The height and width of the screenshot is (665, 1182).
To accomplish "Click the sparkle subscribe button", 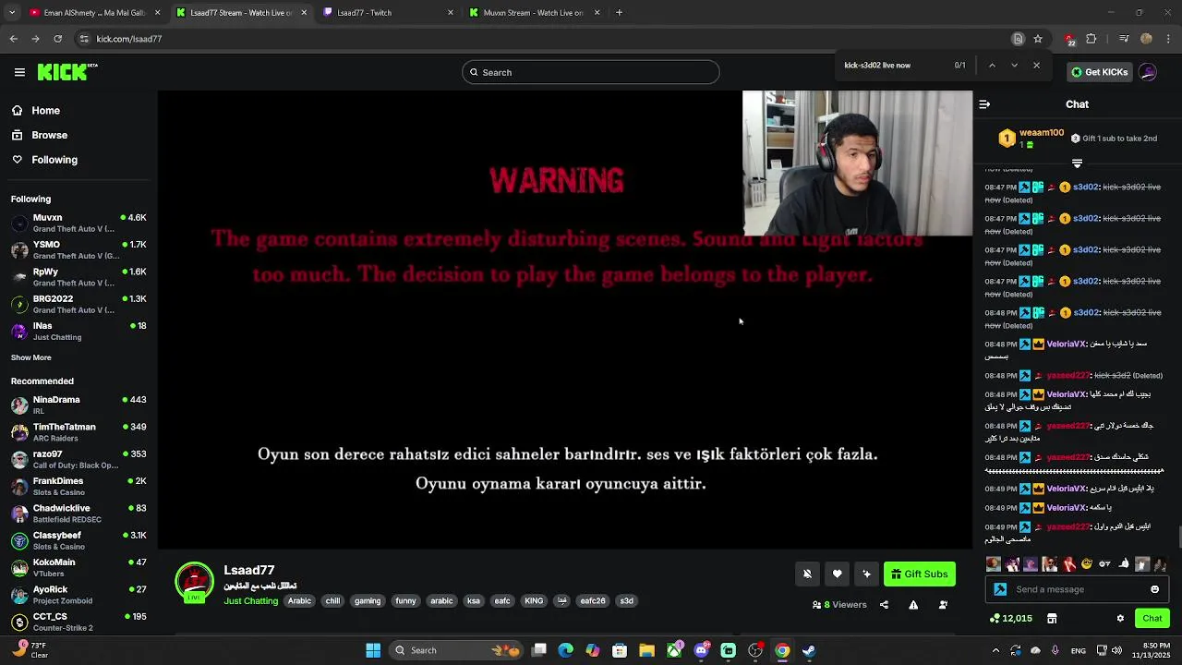I will click(866, 574).
